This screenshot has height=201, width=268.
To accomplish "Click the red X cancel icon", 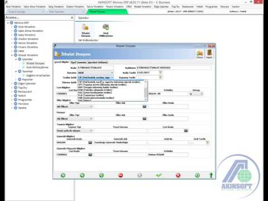I will click(x=178, y=175).
